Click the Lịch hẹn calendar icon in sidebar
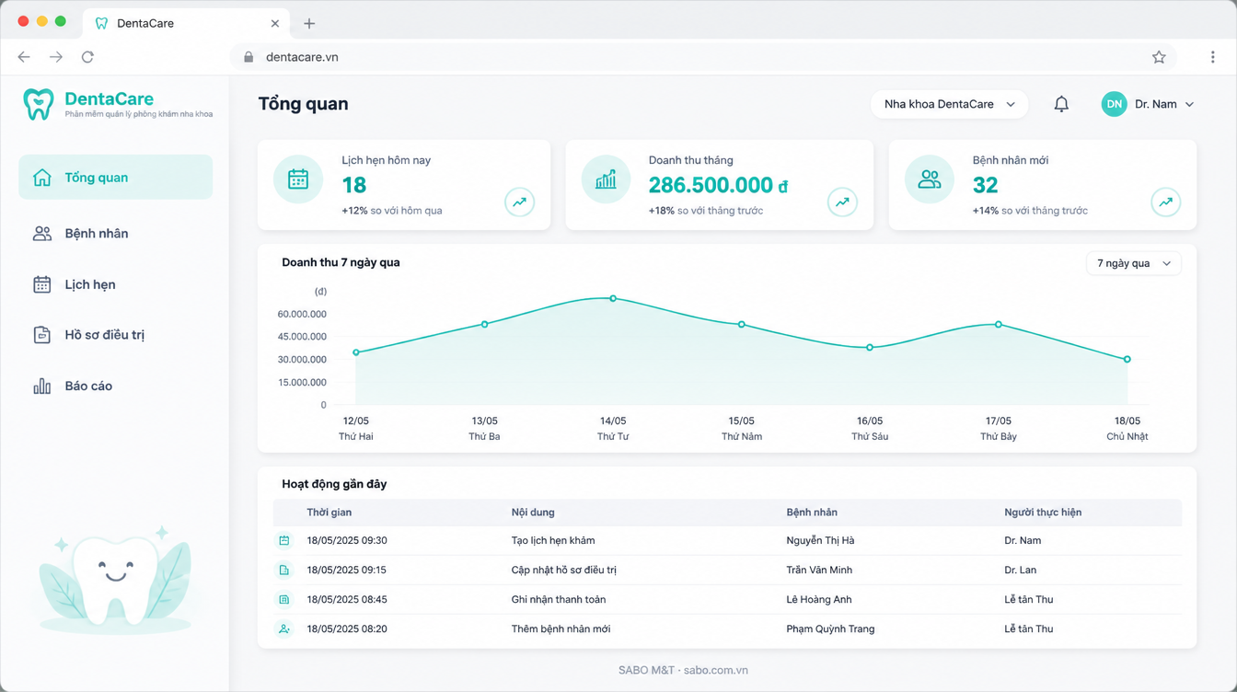 (x=42, y=284)
